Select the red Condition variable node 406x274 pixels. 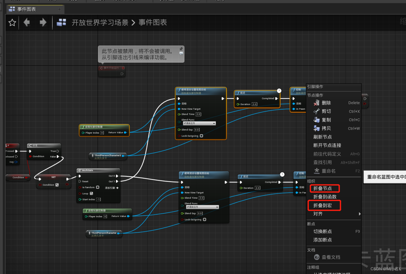(18, 177)
